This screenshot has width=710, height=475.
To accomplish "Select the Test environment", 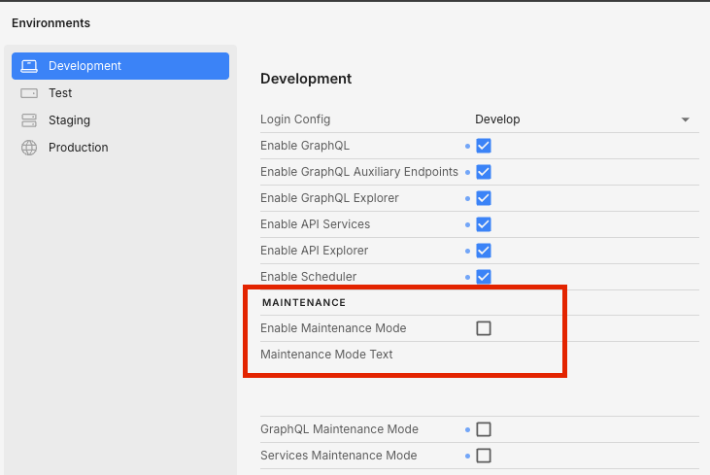I will (x=60, y=93).
